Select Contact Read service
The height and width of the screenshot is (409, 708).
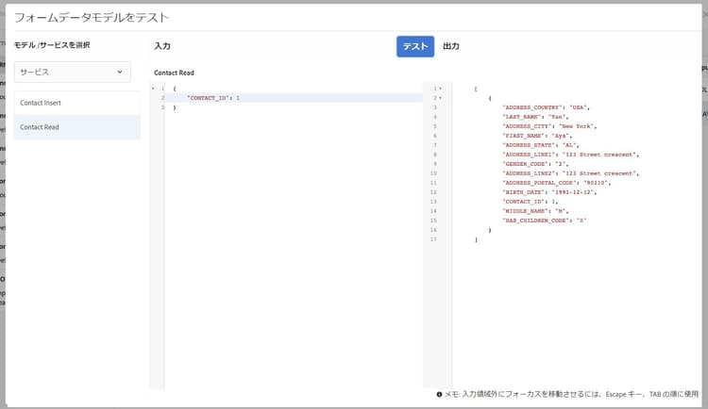point(77,127)
